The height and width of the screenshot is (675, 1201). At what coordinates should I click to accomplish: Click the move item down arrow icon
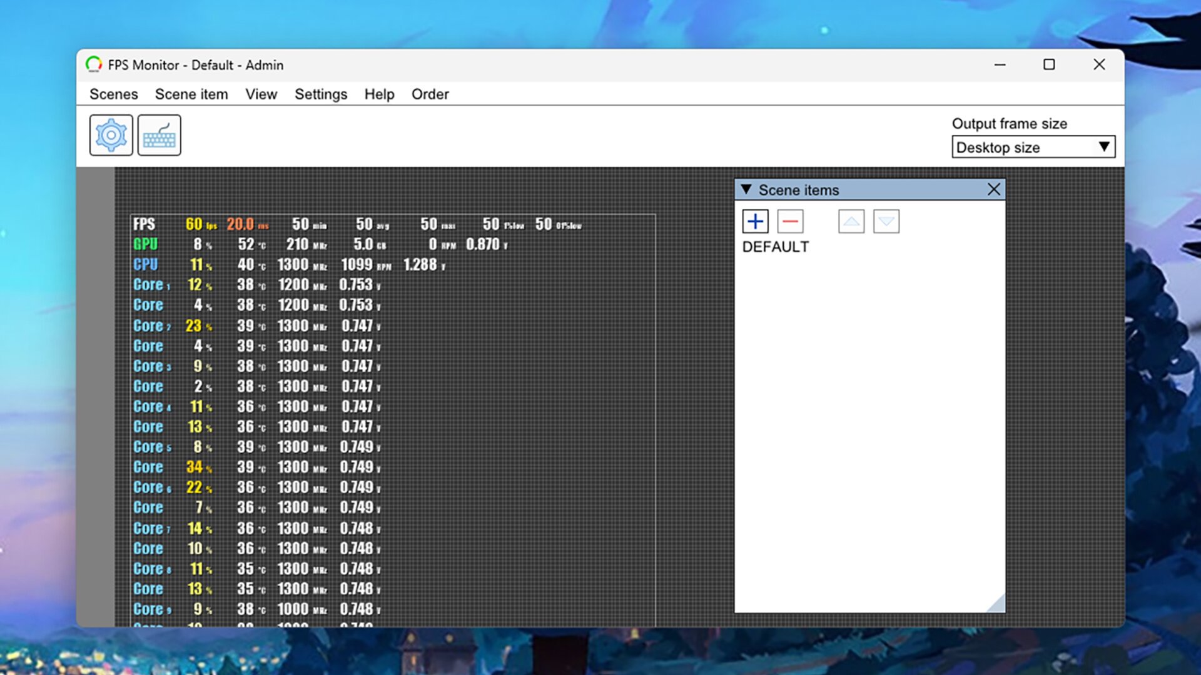(886, 220)
